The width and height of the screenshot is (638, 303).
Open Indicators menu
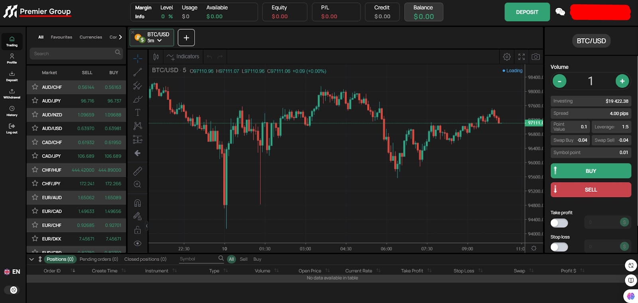pos(183,57)
